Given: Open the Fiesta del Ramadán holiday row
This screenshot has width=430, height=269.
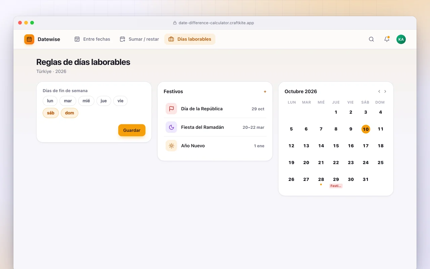Looking at the screenshot, I should (x=215, y=127).
